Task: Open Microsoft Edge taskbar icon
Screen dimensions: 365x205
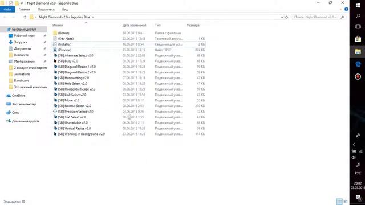Action: 358,64
